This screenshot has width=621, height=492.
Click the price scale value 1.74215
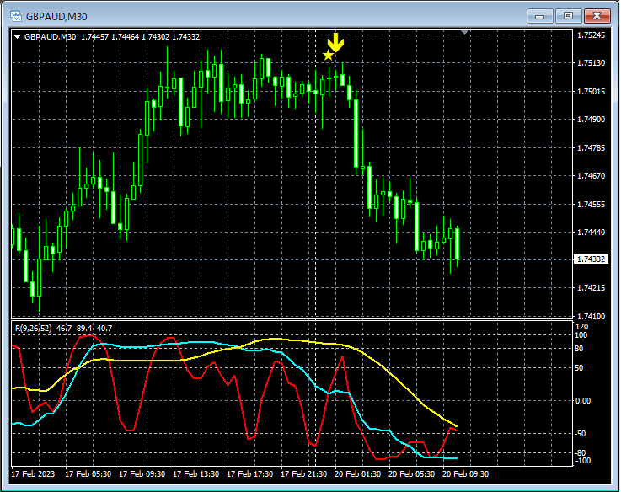[x=591, y=287]
